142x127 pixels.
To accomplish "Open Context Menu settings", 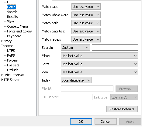I will pyautogui.click(x=17, y=26).
